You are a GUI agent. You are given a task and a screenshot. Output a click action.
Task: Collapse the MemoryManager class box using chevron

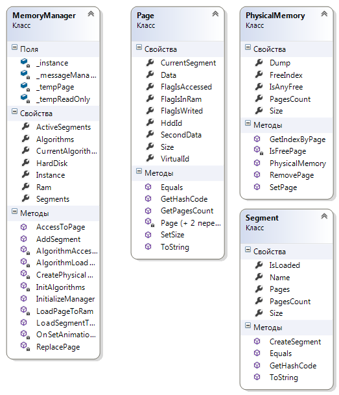click(x=91, y=14)
